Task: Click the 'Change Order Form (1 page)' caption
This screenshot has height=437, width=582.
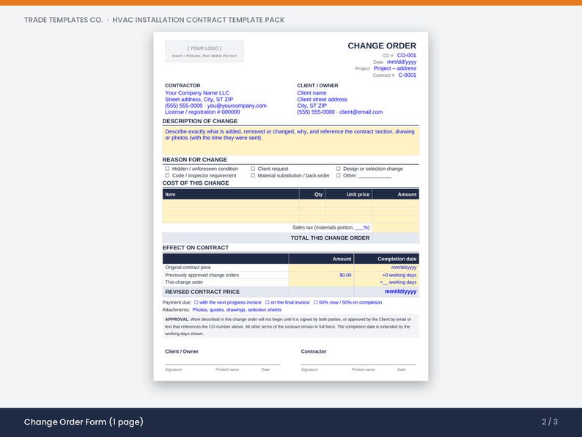Action: (84, 422)
